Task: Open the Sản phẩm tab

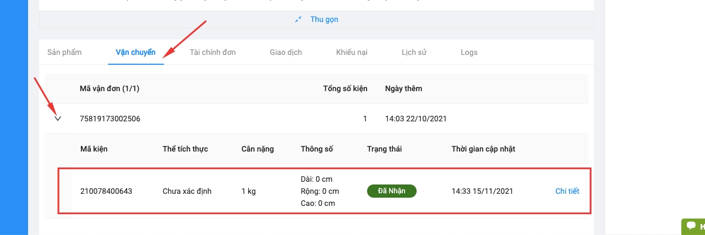Action: point(64,53)
